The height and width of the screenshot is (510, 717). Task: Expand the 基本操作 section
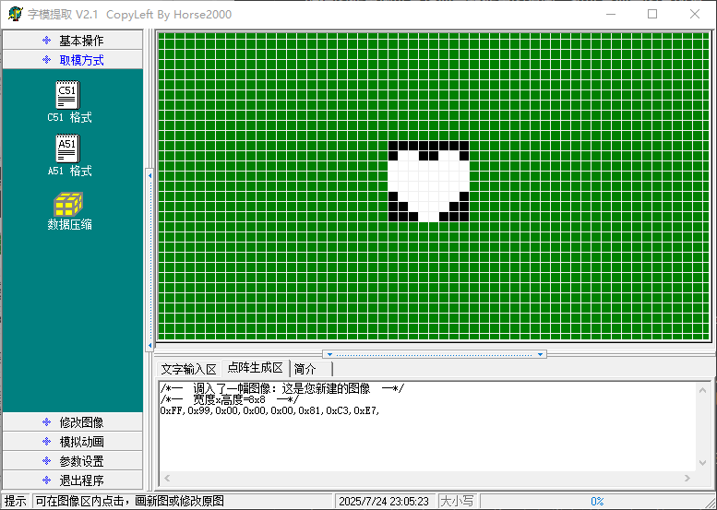73,41
